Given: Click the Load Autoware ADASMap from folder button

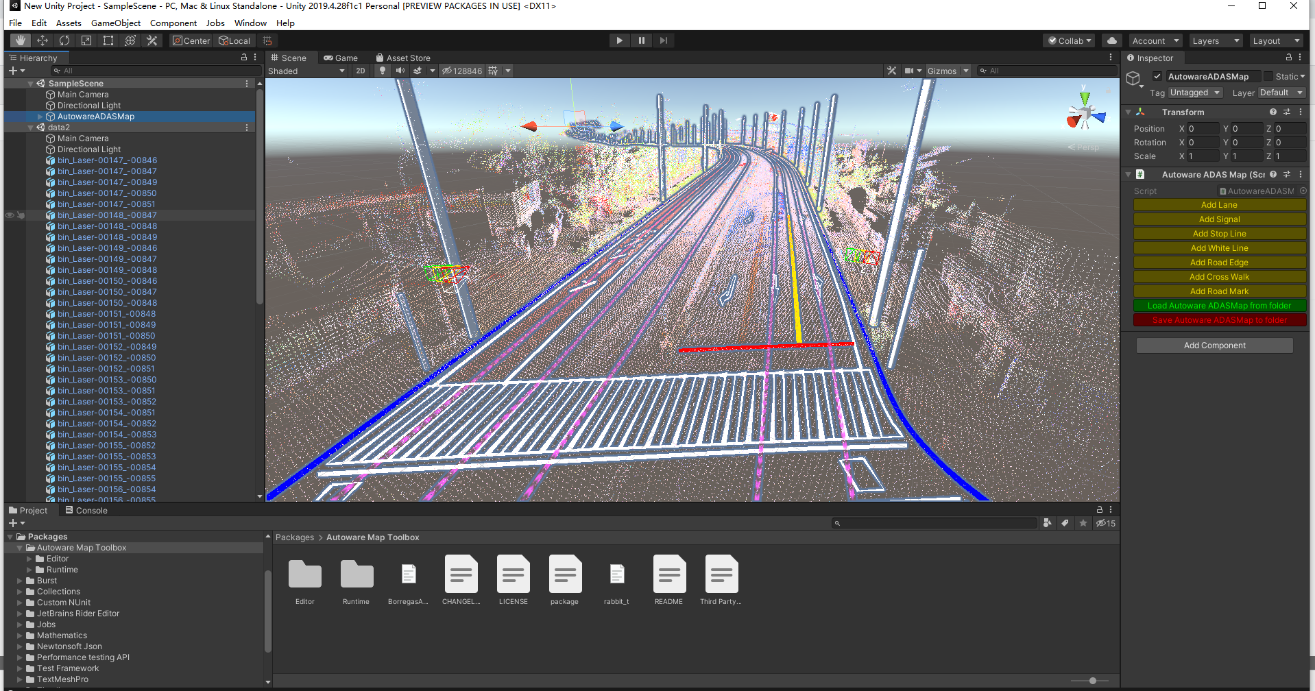Looking at the screenshot, I should click(1219, 305).
